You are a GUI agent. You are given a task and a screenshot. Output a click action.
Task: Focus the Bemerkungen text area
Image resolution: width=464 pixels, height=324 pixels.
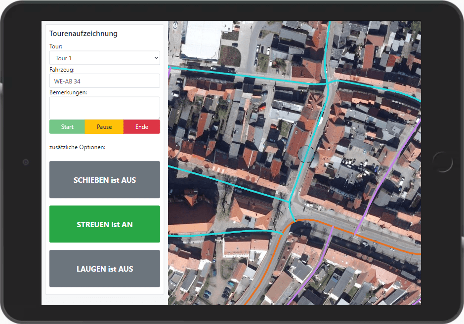pyautogui.click(x=104, y=108)
